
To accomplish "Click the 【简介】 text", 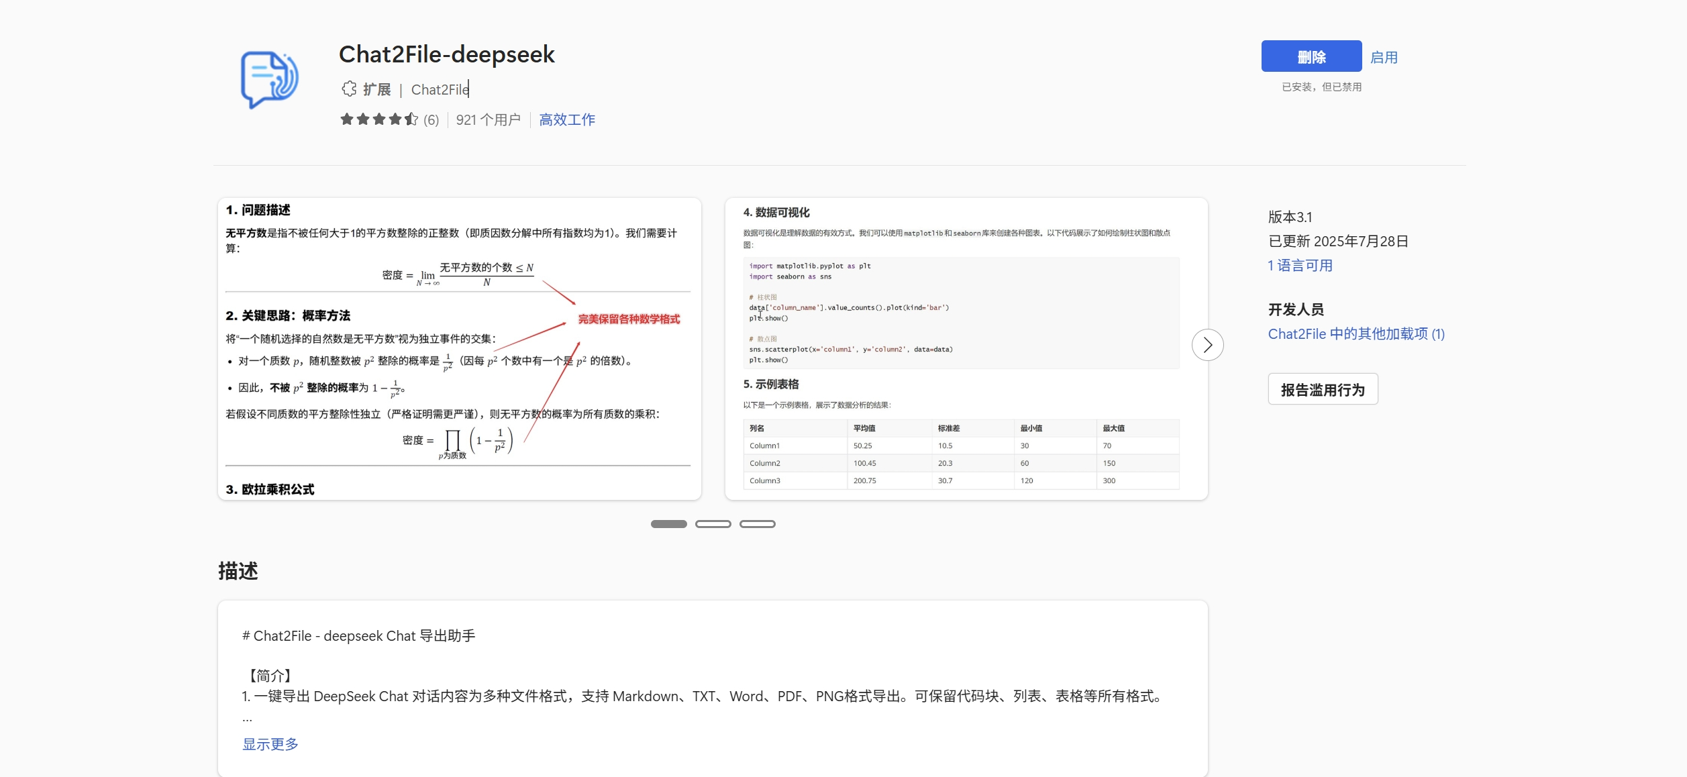I will [270, 676].
